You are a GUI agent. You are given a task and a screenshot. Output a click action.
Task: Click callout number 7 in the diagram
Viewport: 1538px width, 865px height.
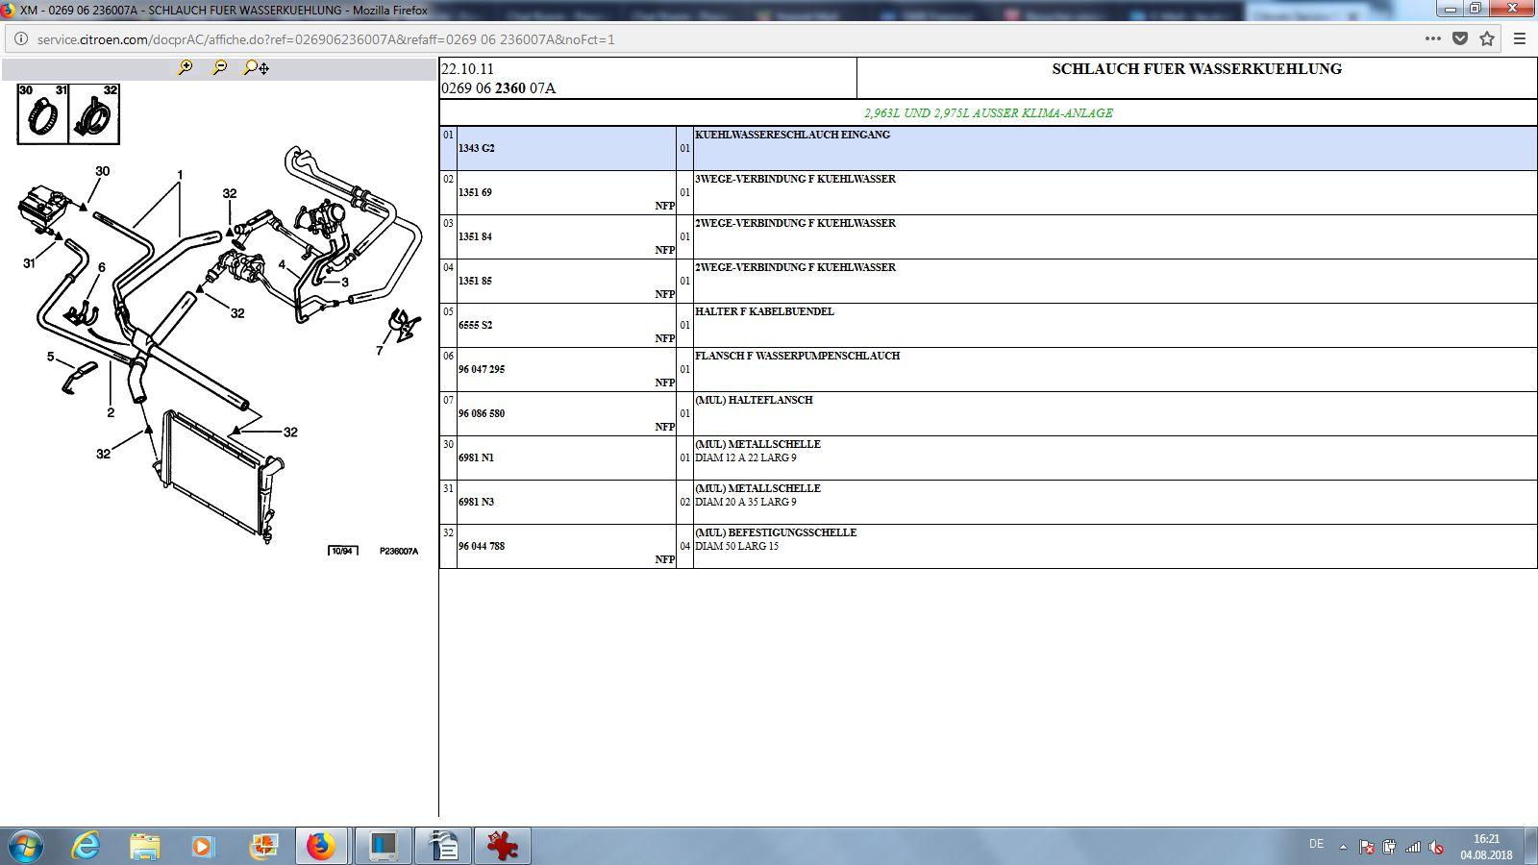click(x=379, y=351)
